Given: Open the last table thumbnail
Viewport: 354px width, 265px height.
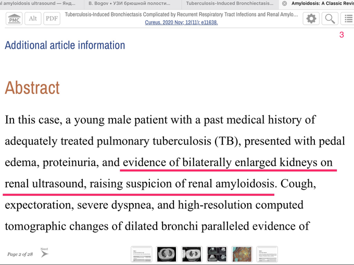Looking at the screenshot, I should pyautogui.click(x=267, y=254).
